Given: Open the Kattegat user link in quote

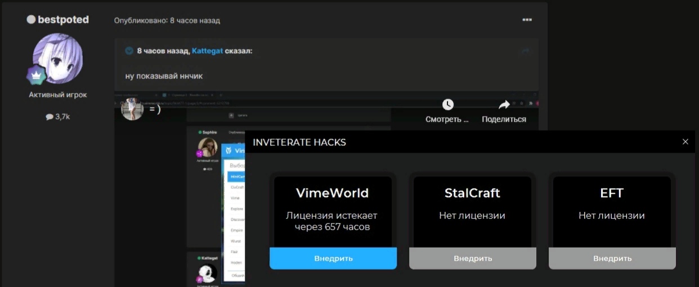Looking at the screenshot, I should point(207,51).
